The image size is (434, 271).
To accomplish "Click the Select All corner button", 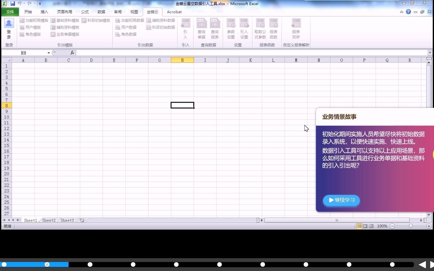I will (x=7, y=60).
